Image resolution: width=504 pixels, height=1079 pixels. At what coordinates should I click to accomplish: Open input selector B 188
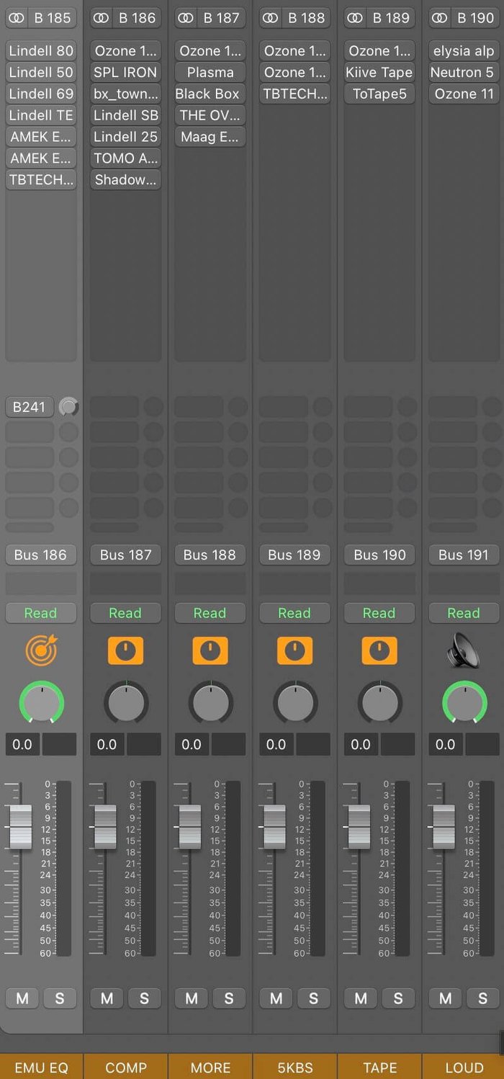pyautogui.click(x=307, y=18)
